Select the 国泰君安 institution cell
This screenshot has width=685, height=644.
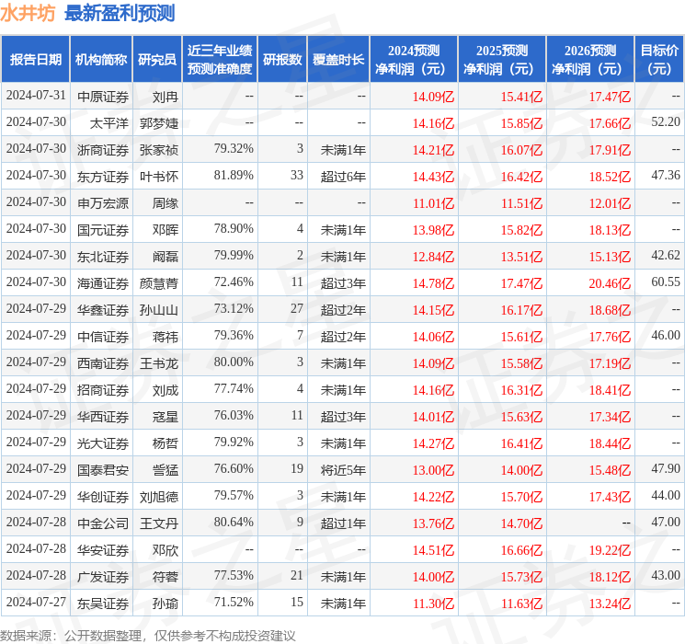[x=103, y=470]
